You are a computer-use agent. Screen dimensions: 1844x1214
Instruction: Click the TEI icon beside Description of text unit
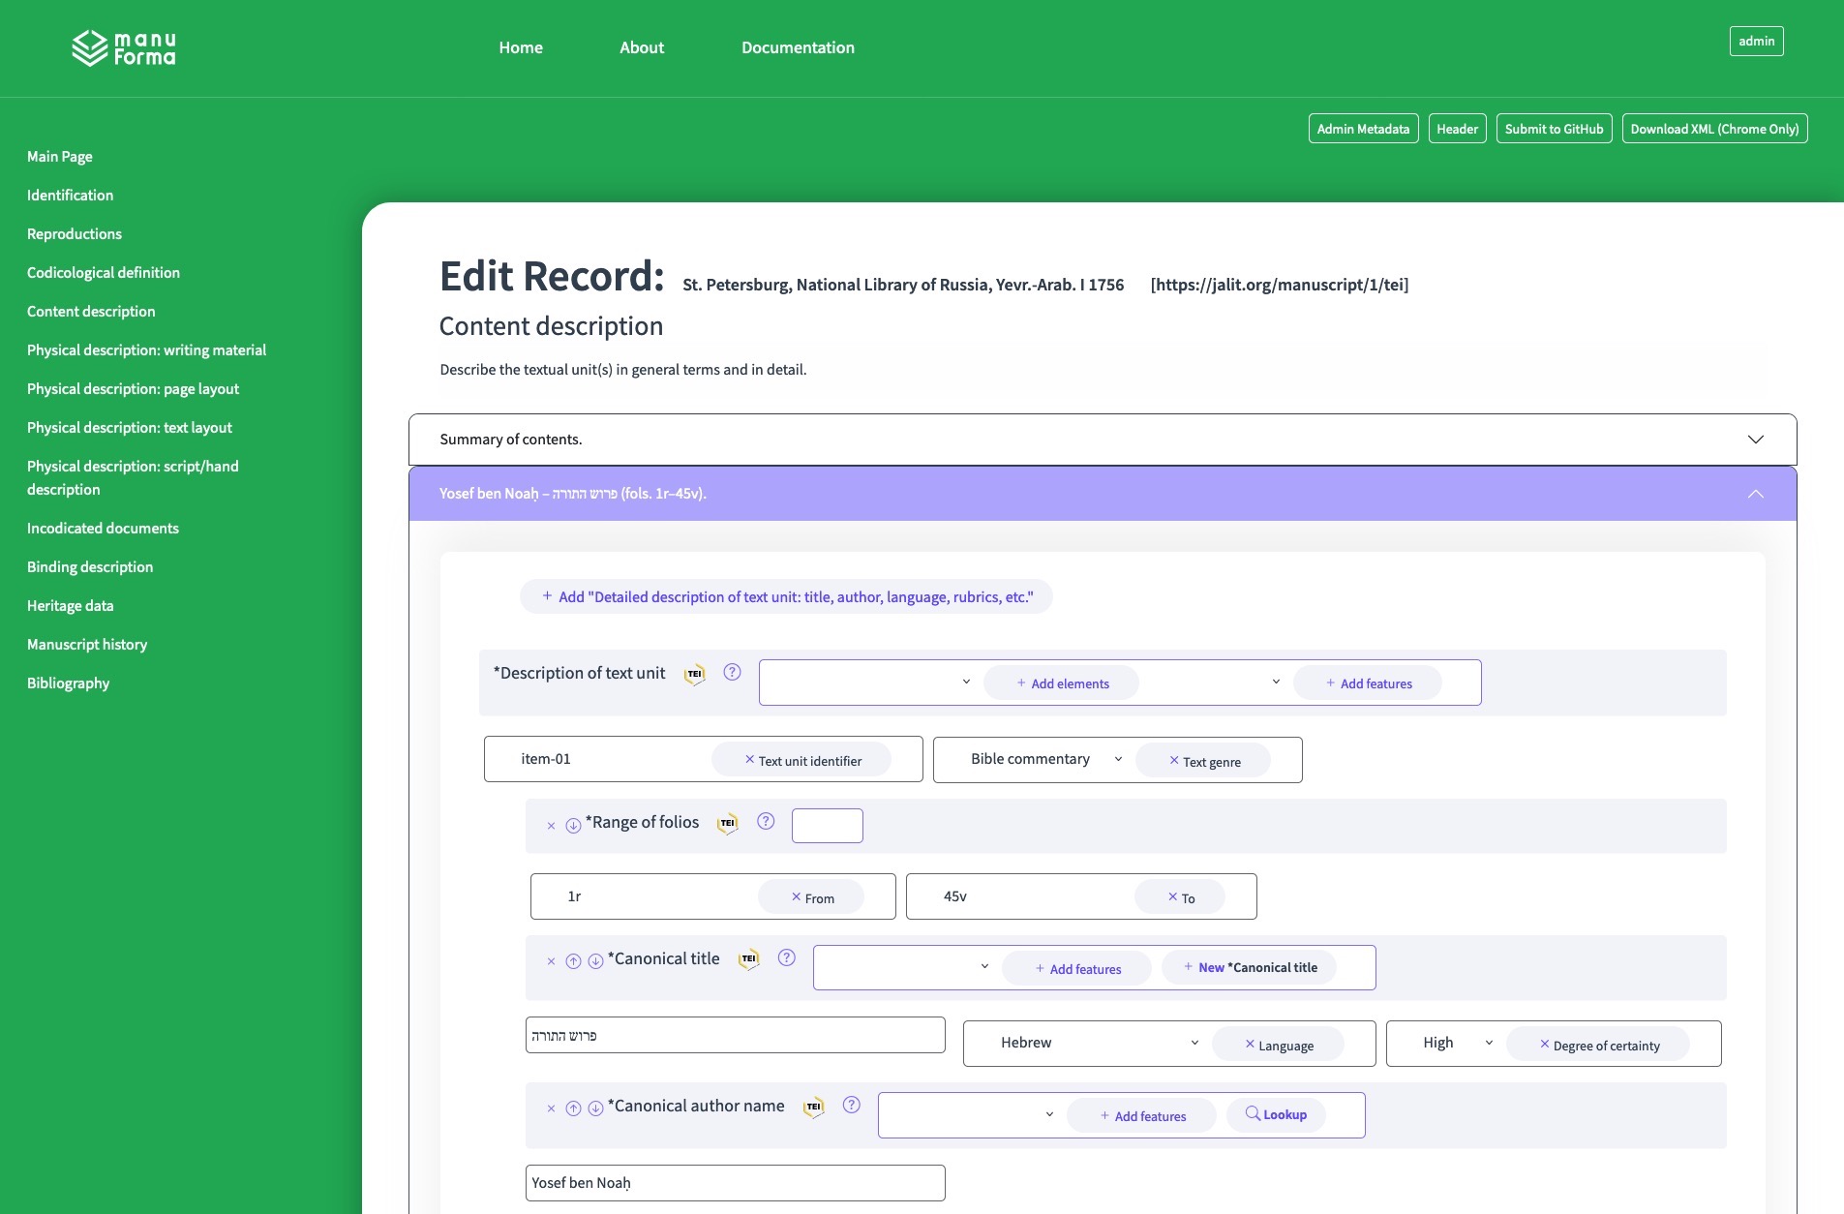point(694,675)
